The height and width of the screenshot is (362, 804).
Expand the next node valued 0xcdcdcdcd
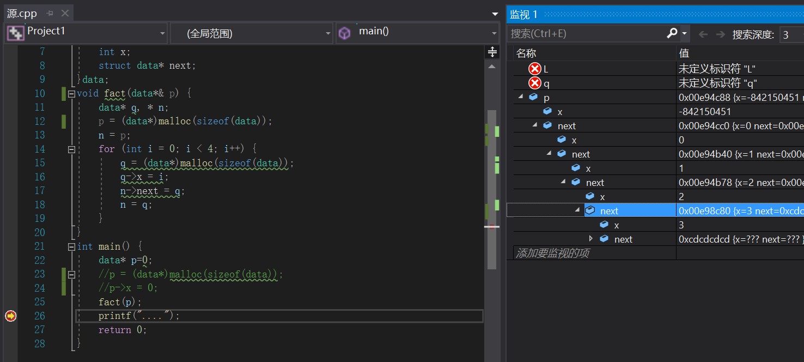[x=591, y=239]
